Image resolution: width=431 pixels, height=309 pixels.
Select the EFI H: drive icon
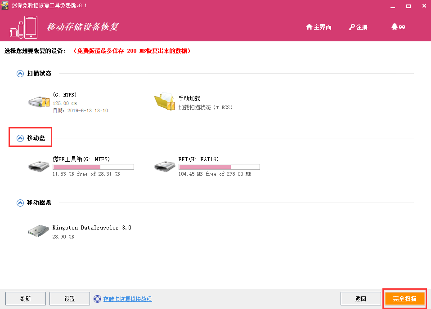click(x=165, y=166)
